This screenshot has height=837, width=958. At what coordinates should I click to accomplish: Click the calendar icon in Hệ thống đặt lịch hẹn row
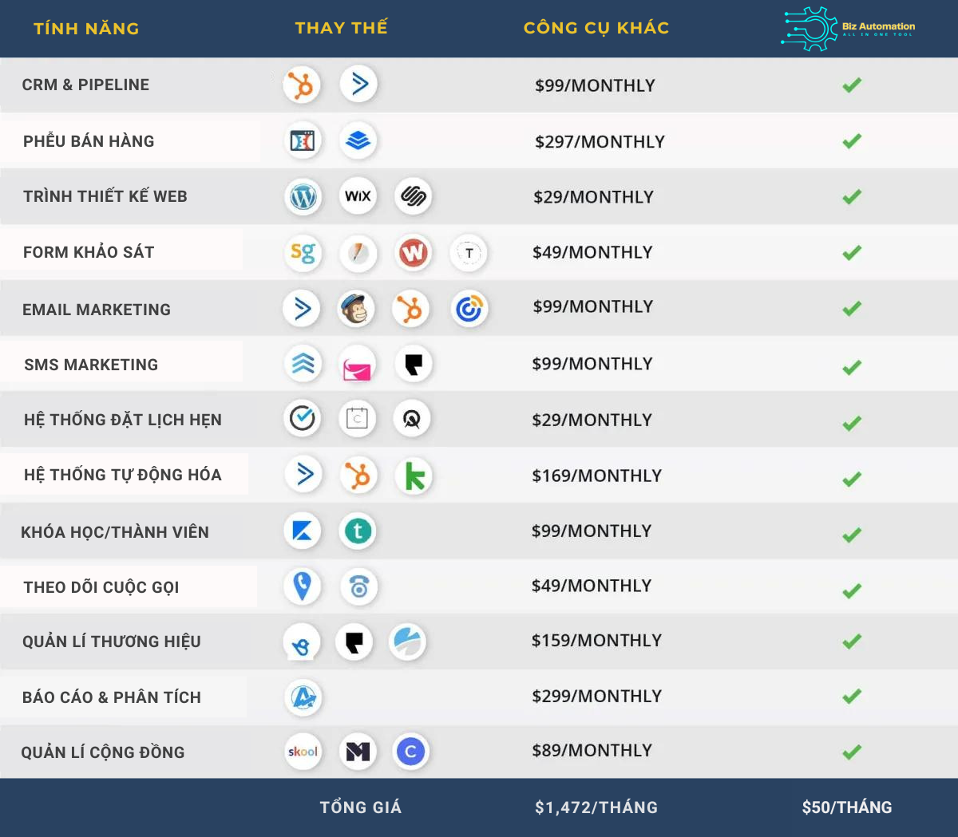pyautogui.click(x=357, y=418)
